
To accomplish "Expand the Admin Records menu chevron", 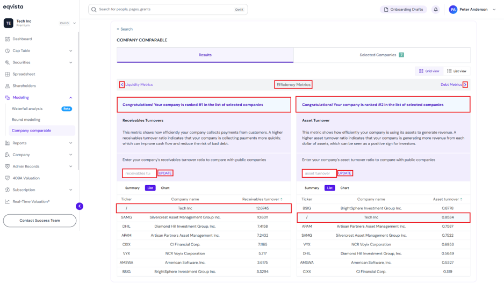I will (x=71, y=166).
